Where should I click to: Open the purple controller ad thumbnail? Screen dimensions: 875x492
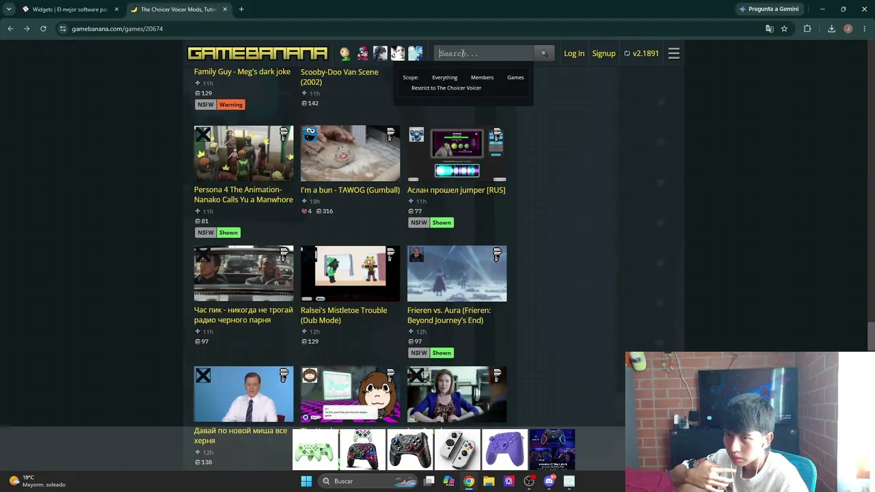coord(504,450)
